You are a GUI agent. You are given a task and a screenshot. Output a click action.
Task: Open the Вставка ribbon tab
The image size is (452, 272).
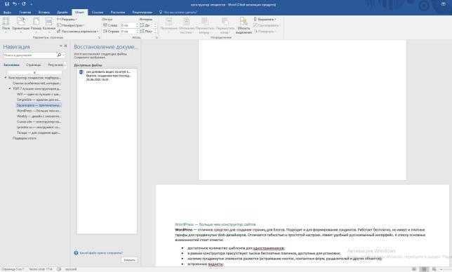[x=44, y=13]
